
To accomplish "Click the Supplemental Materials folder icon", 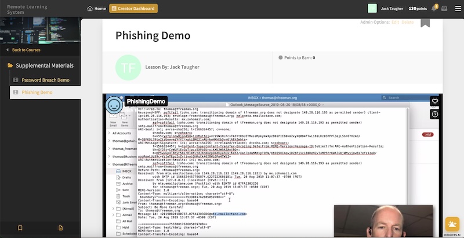I will [x=10, y=65].
